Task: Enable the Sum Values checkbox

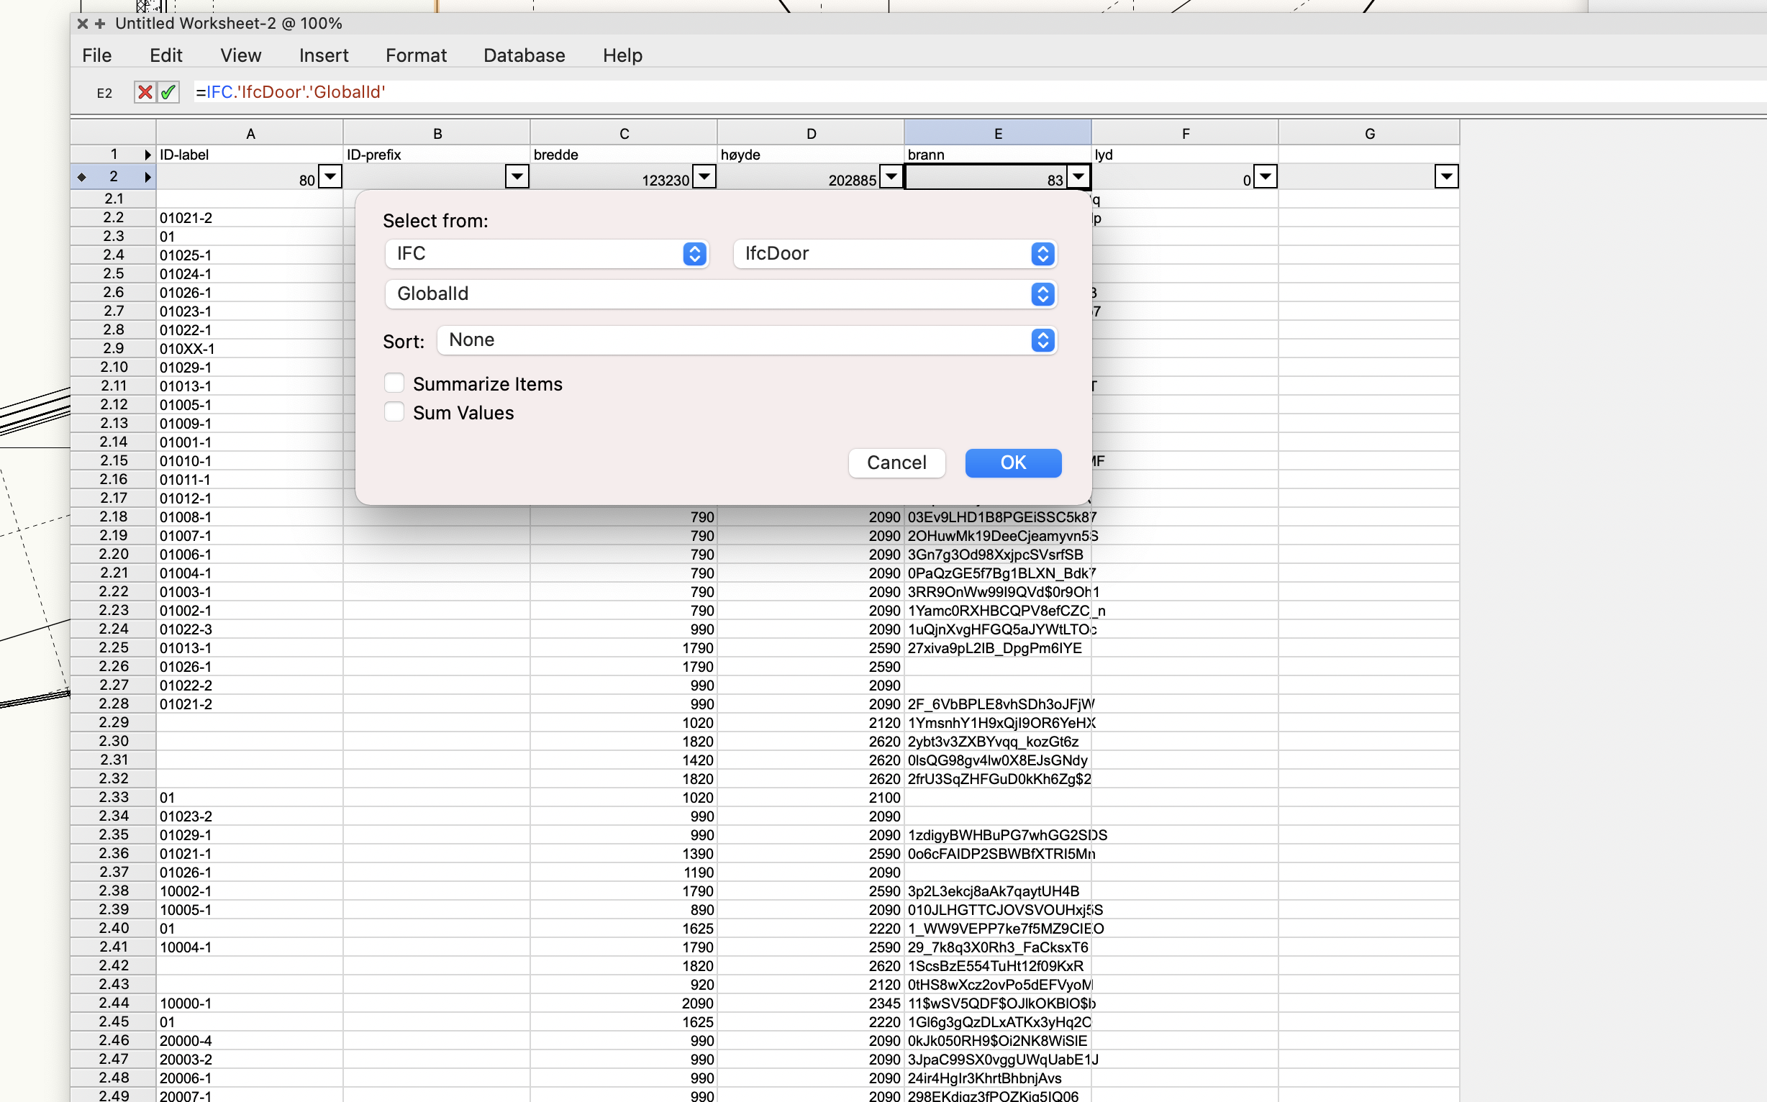Action: (394, 412)
